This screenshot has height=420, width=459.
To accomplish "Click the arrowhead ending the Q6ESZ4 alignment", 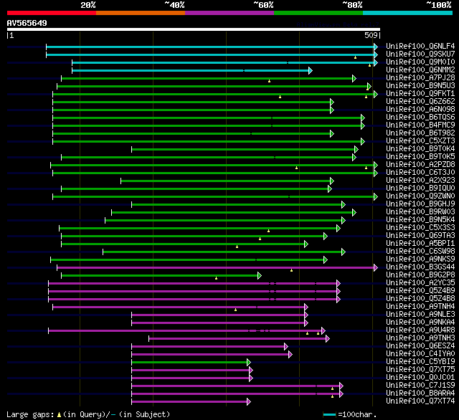I will [286, 347].
